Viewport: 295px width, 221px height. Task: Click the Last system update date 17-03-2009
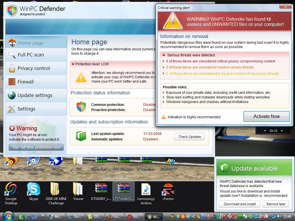pyautogui.click(x=152, y=134)
